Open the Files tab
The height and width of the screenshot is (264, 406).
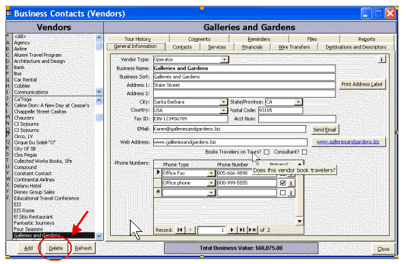tap(312, 39)
